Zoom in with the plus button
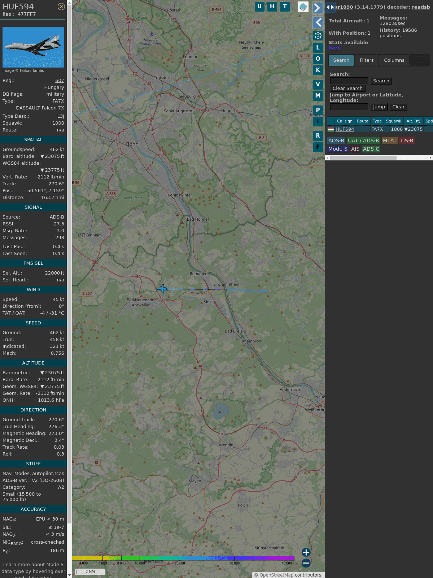Image resolution: width=433 pixels, height=578 pixels. pos(306,552)
